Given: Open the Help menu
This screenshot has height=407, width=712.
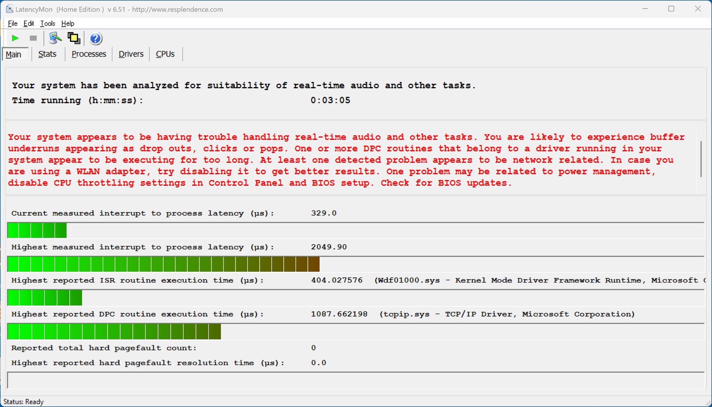Looking at the screenshot, I should (67, 23).
